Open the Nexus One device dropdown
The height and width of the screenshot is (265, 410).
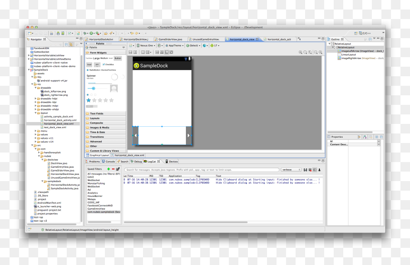145,45
